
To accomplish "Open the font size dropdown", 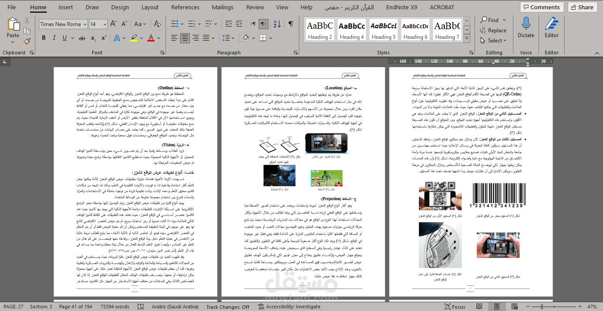I will coord(105,24).
